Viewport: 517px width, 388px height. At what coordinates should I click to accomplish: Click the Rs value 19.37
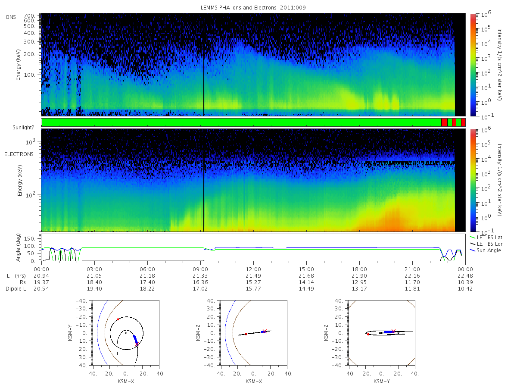(x=41, y=282)
